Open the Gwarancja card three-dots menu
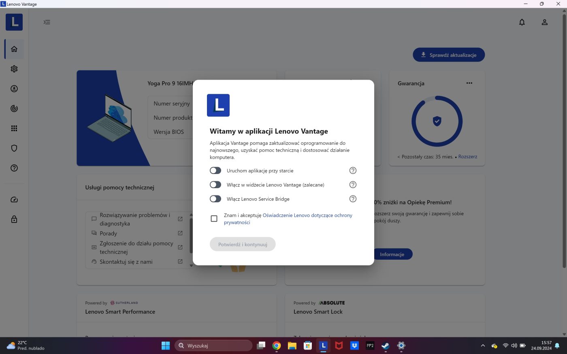The height and width of the screenshot is (354, 567). tap(469, 83)
